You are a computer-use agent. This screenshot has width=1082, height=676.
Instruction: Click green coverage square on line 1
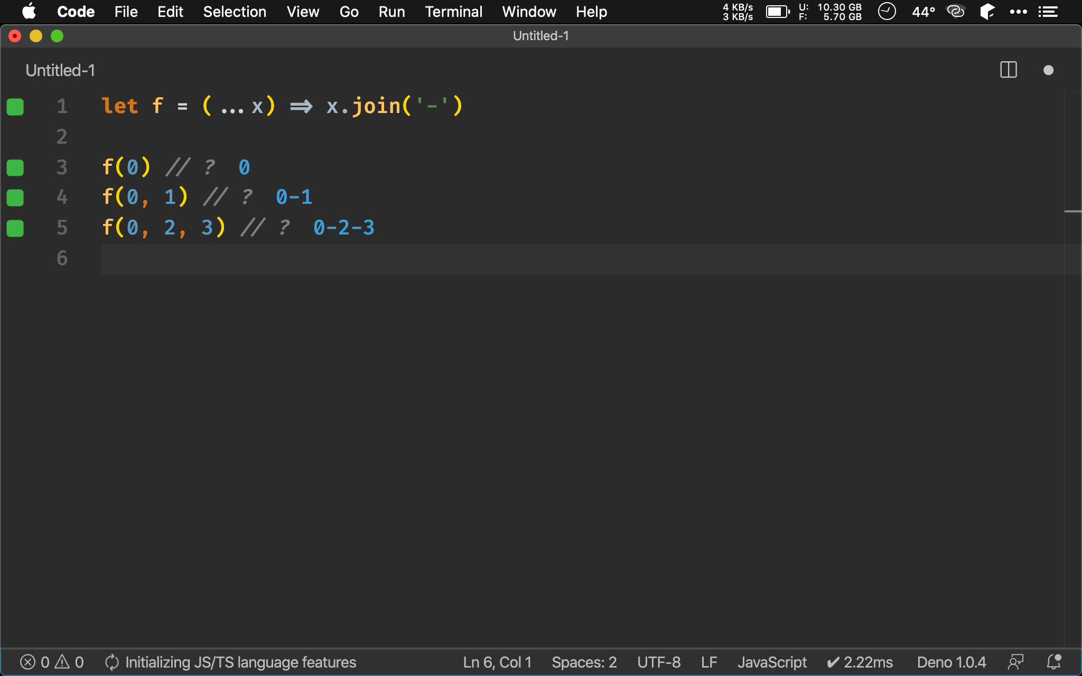click(x=15, y=107)
